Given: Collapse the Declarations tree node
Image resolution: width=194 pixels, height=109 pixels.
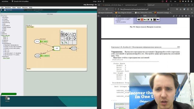Looking at the screenshot, I should coord(2,44).
